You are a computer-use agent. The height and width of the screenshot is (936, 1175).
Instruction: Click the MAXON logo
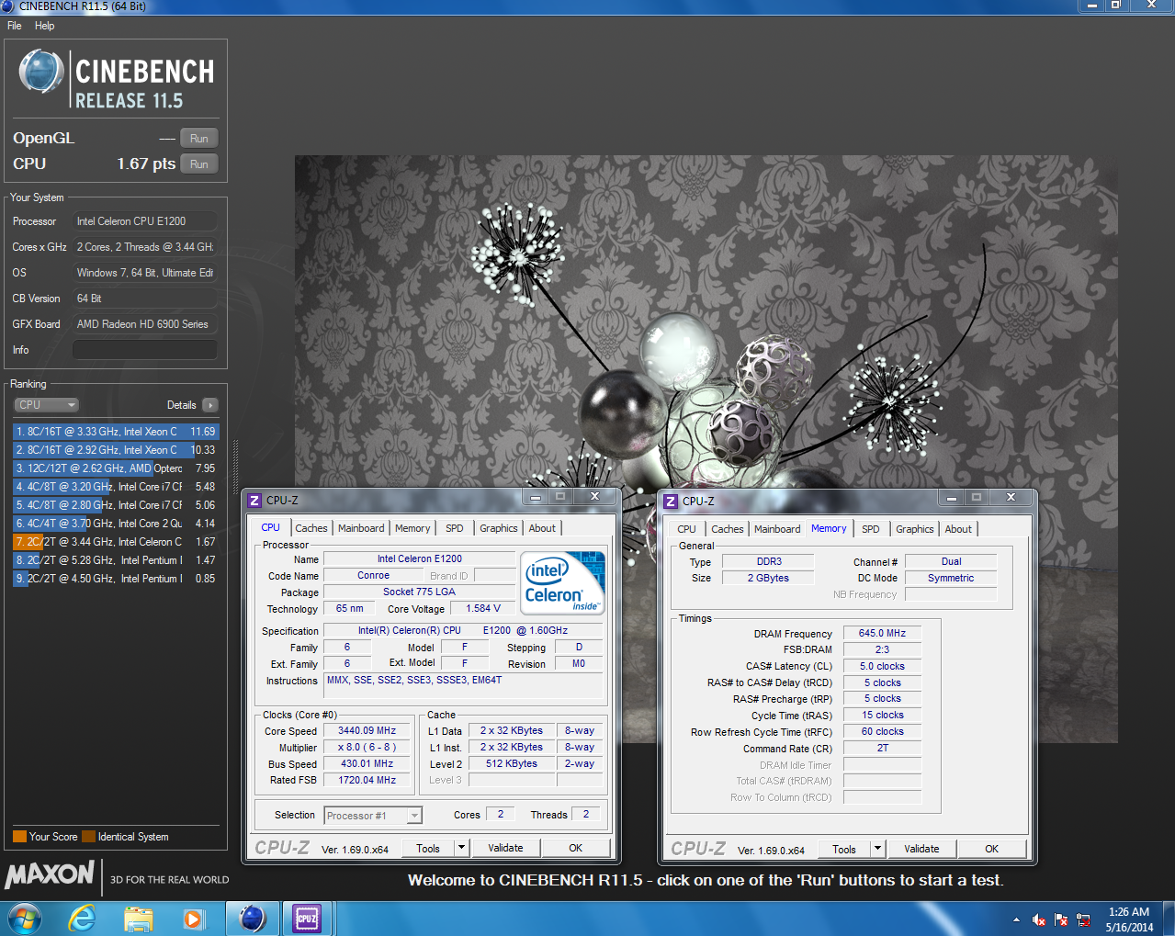[50, 874]
